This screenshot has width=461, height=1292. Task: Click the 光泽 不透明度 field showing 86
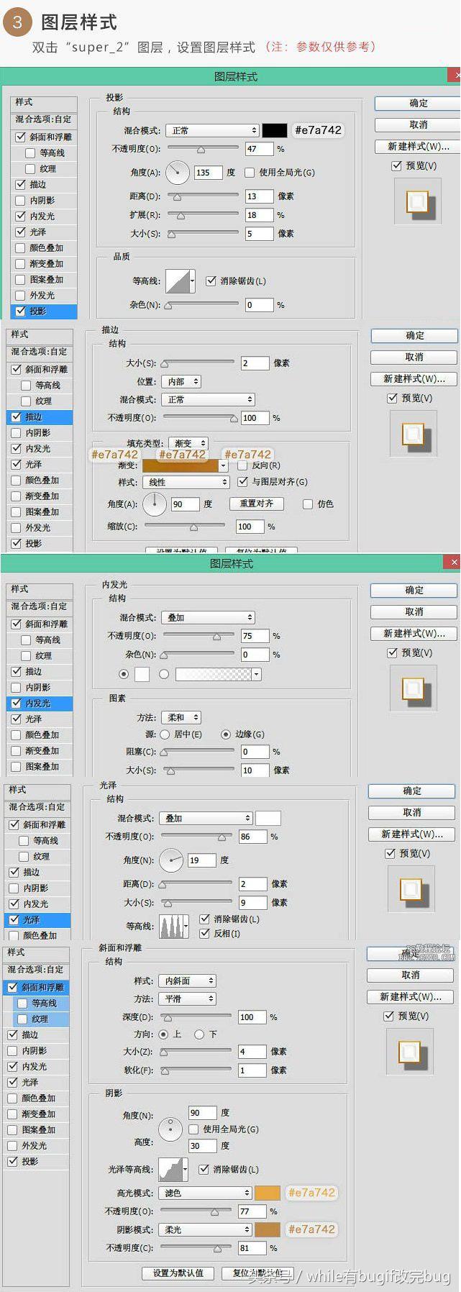tap(252, 837)
